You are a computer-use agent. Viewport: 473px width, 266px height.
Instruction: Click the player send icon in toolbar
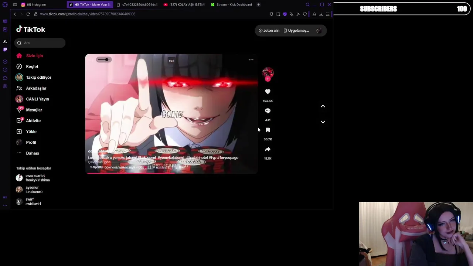pyautogui.click(x=298, y=14)
